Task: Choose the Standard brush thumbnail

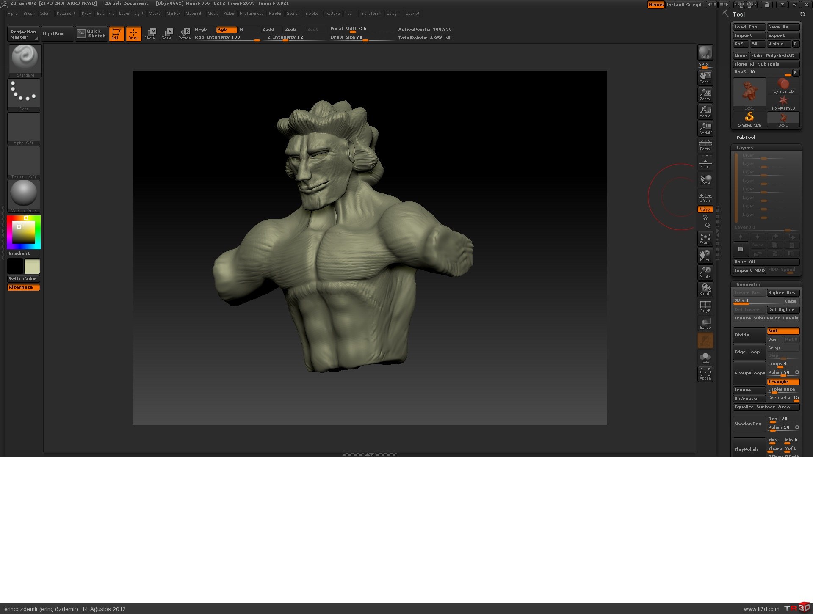Action: point(25,61)
